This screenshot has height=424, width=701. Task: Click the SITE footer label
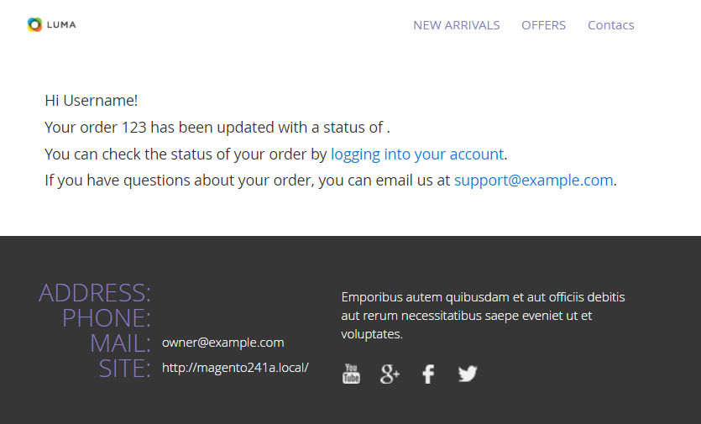click(124, 369)
